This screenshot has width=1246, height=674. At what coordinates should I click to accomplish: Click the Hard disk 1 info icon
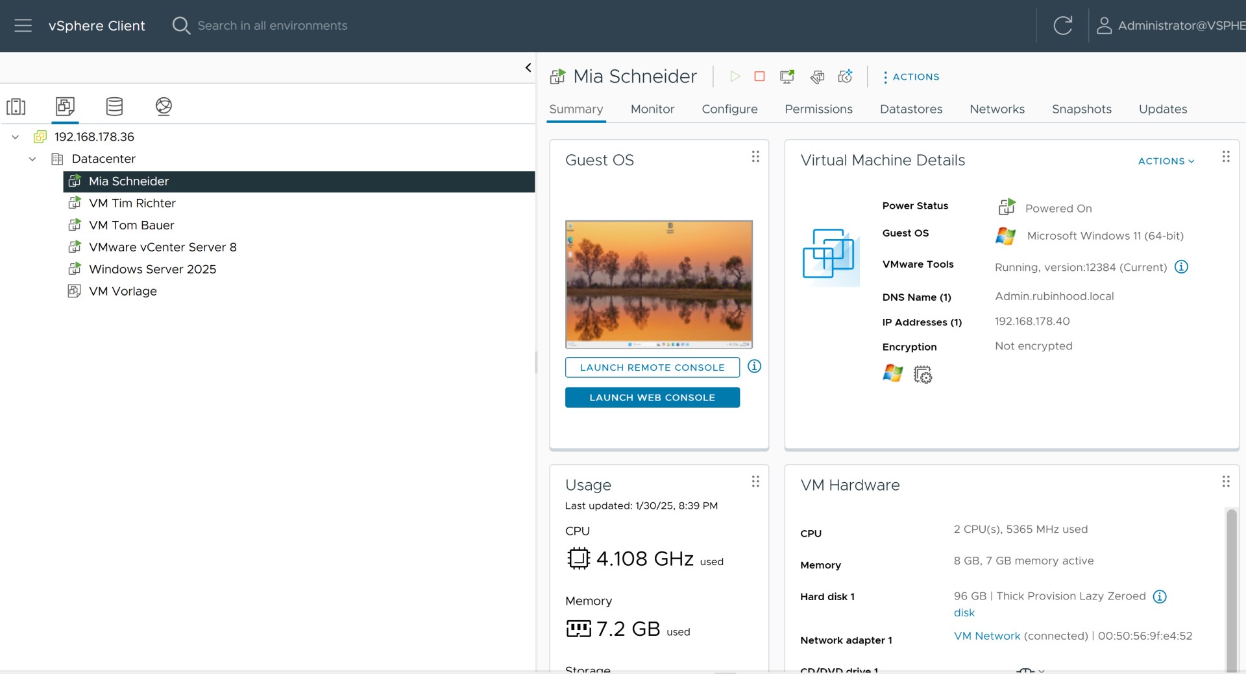pos(1160,597)
